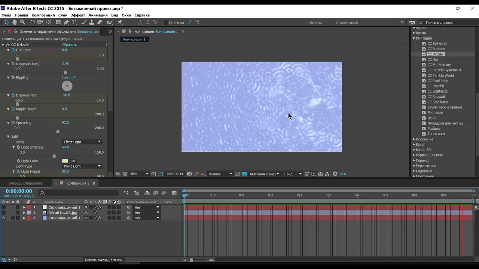Toggle the fx switch on layer 1
Image resolution: width=479 pixels, height=269 pixels.
pyautogui.click(x=100, y=207)
